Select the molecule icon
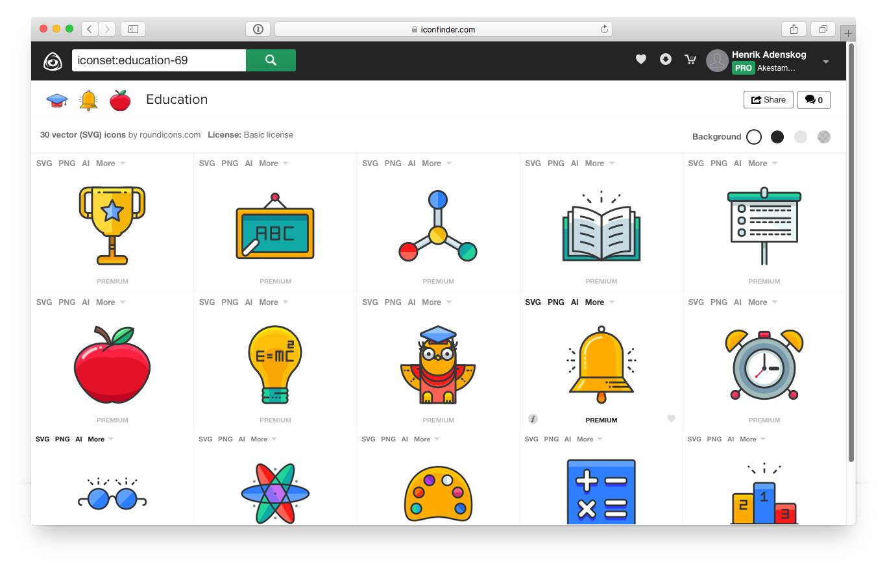The width and height of the screenshot is (887, 573). [438, 226]
